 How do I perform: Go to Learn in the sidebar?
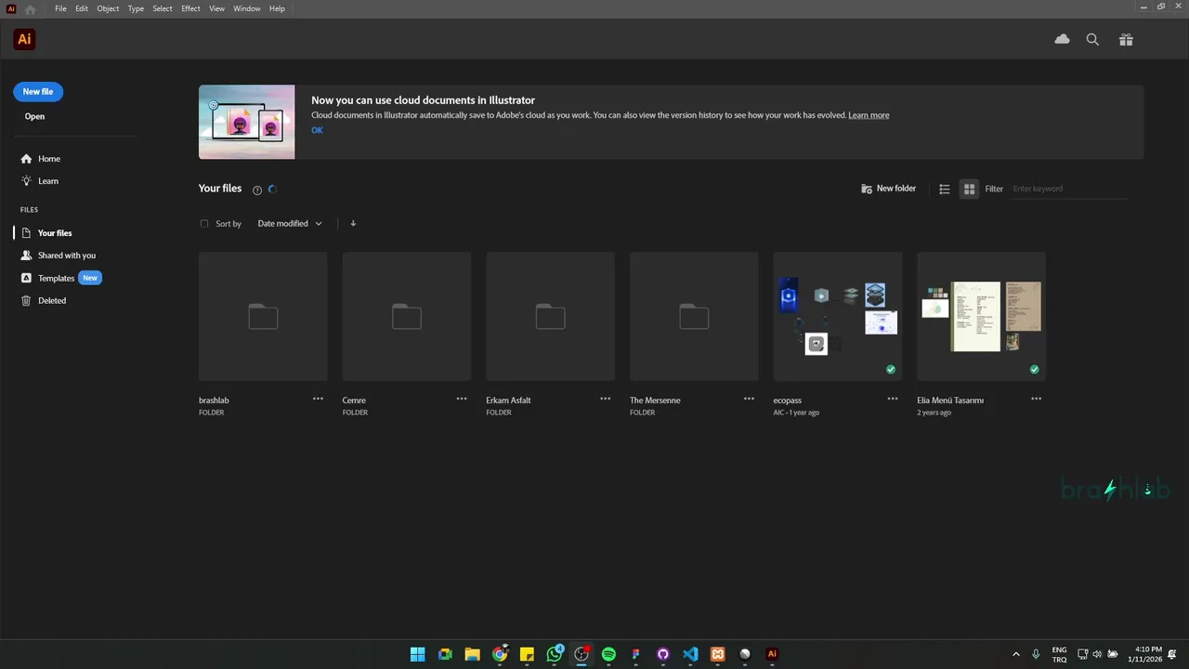[40, 181]
